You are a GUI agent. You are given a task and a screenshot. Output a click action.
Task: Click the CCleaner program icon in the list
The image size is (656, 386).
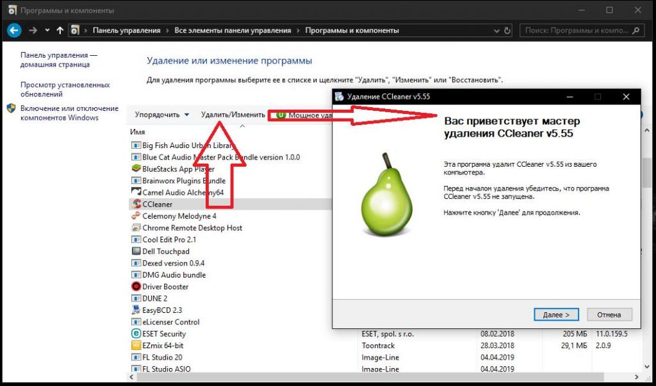136,204
